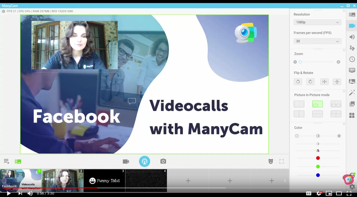Add a preset using the second plus slot

pyautogui.click(x=230, y=181)
